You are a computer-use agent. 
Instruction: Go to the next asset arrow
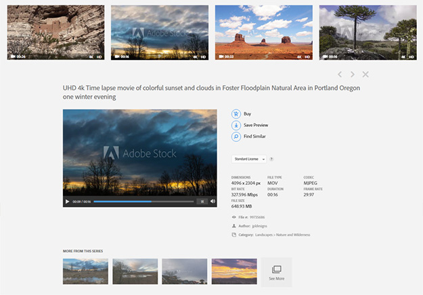[352, 74]
